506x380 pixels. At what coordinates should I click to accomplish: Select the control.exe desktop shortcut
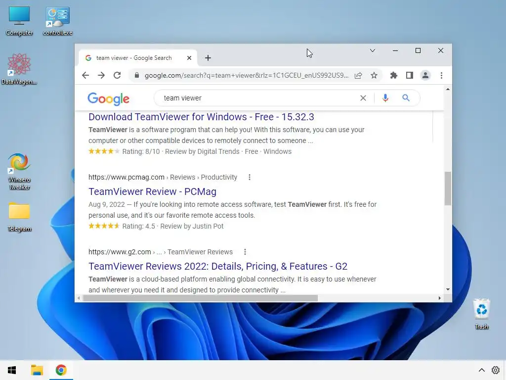pyautogui.click(x=57, y=21)
